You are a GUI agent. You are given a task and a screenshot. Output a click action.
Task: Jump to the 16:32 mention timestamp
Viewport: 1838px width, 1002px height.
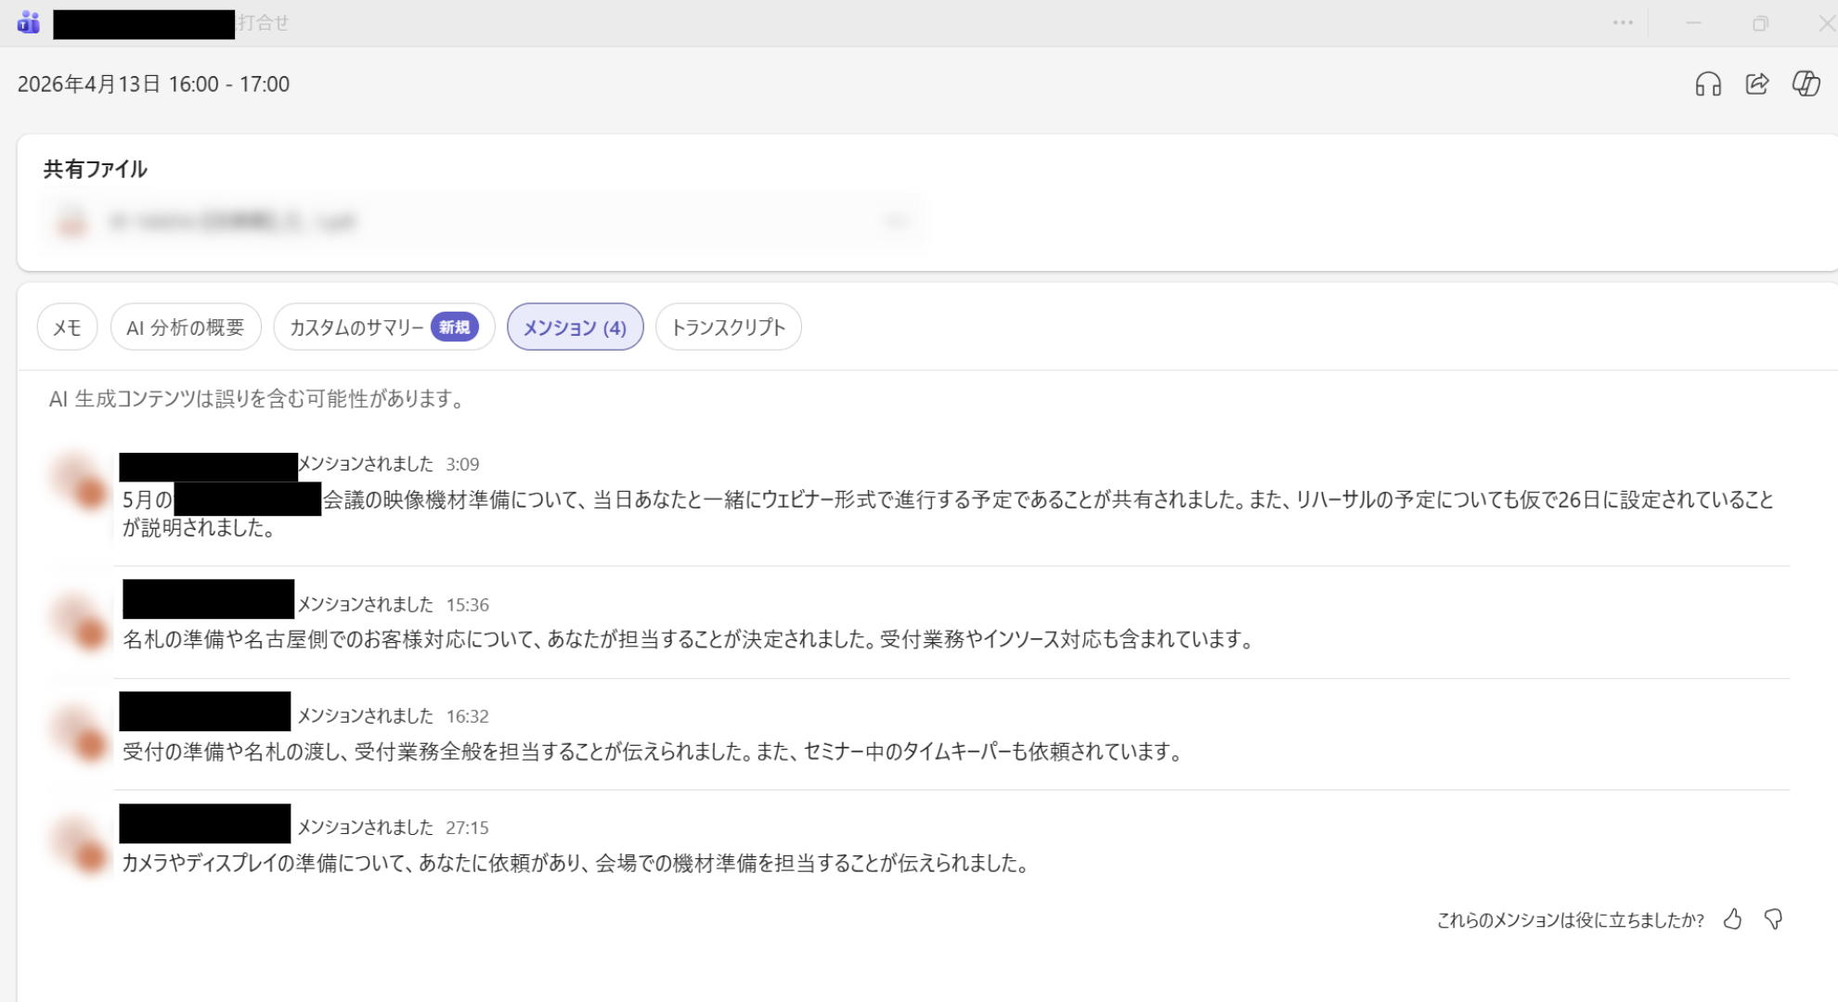pos(467,716)
